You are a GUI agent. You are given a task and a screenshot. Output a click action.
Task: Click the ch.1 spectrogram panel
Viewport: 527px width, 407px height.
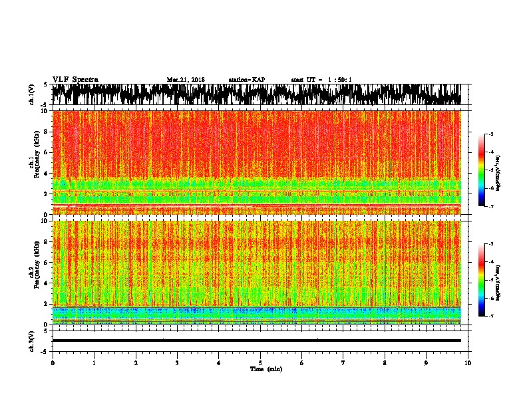[257, 162]
